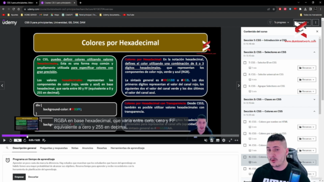Screen dimensions: 324x182
Task: Open the browser side panel icon
Action: [x=310, y=9]
